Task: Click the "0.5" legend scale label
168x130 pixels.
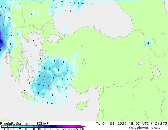Action: pos(9,129)
